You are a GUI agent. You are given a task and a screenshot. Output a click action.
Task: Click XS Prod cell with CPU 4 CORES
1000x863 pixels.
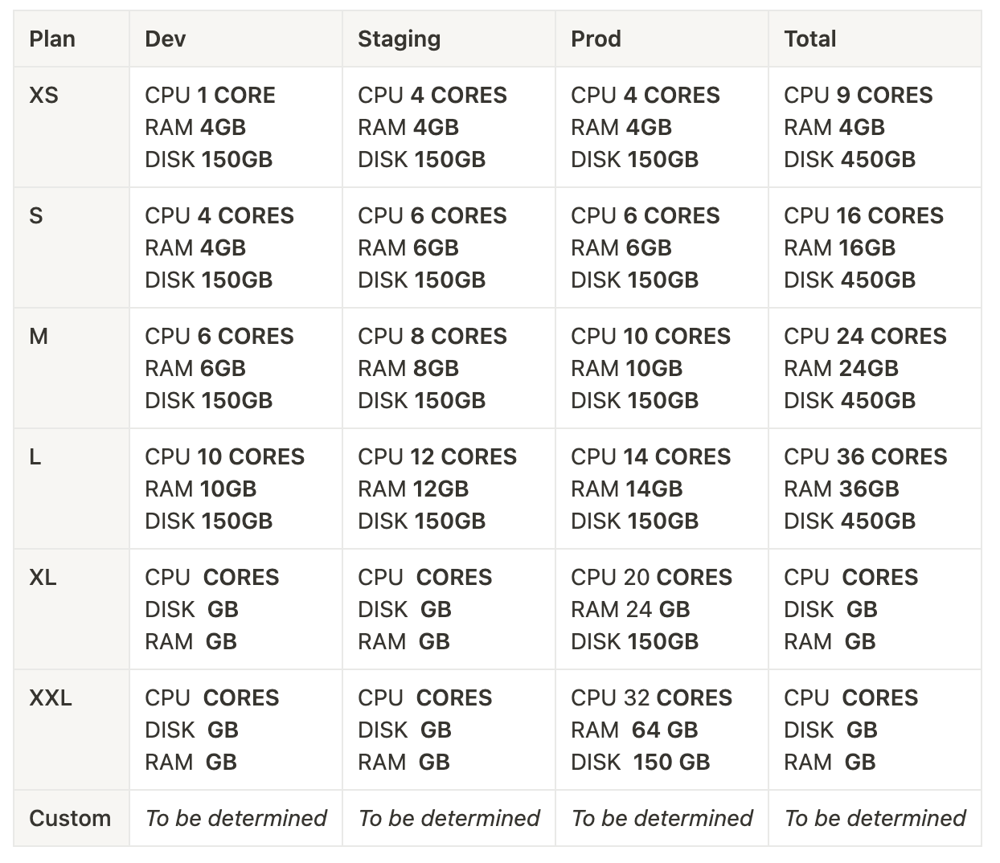[x=662, y=127]
